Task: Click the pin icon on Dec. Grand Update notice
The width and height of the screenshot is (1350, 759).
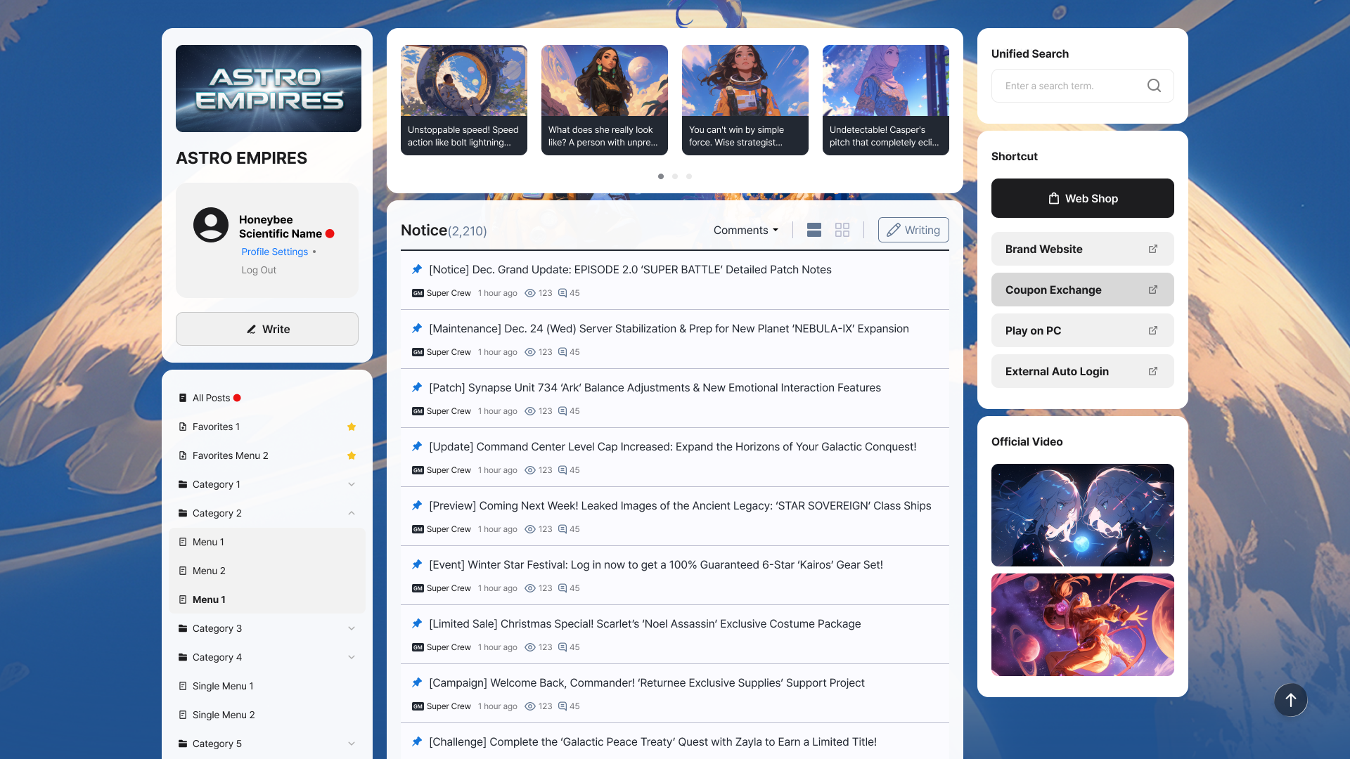Action: (x=417, y=269)
